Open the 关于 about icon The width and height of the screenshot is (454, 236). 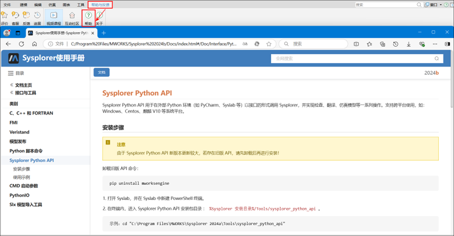click(100, 15)
